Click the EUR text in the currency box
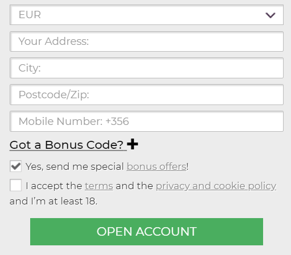This screenshot has height=255, width=291. click(x=30, y=15)
